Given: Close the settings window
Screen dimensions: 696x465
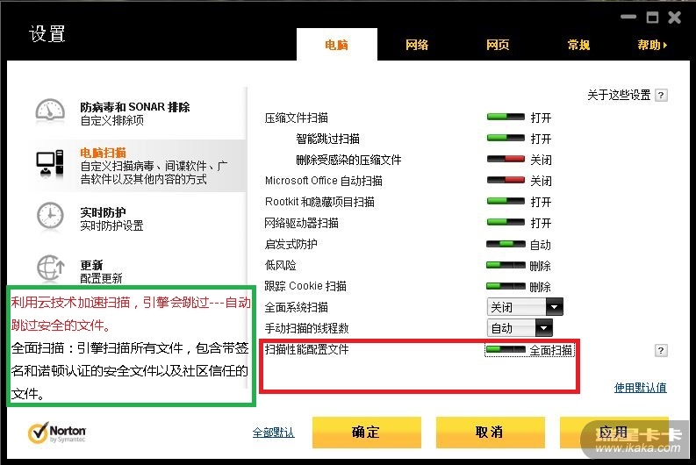Looking at the screenshot, I should tap(674, 18).
